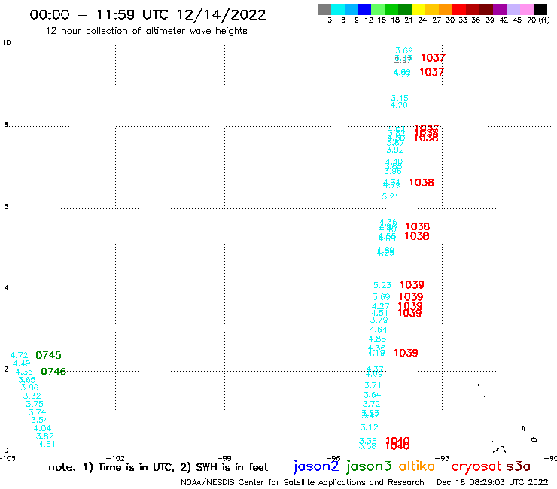Click the '-102' longitude axis label
Image resolution: width=557 pixels, height=489 pixels.
(x=116, y=458)
